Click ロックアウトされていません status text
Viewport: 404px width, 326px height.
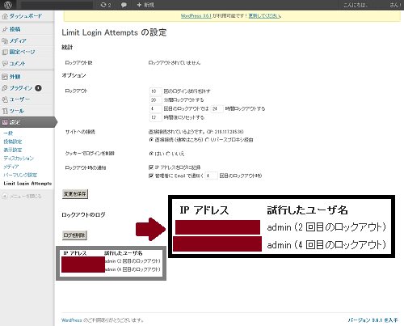[175, 63]
